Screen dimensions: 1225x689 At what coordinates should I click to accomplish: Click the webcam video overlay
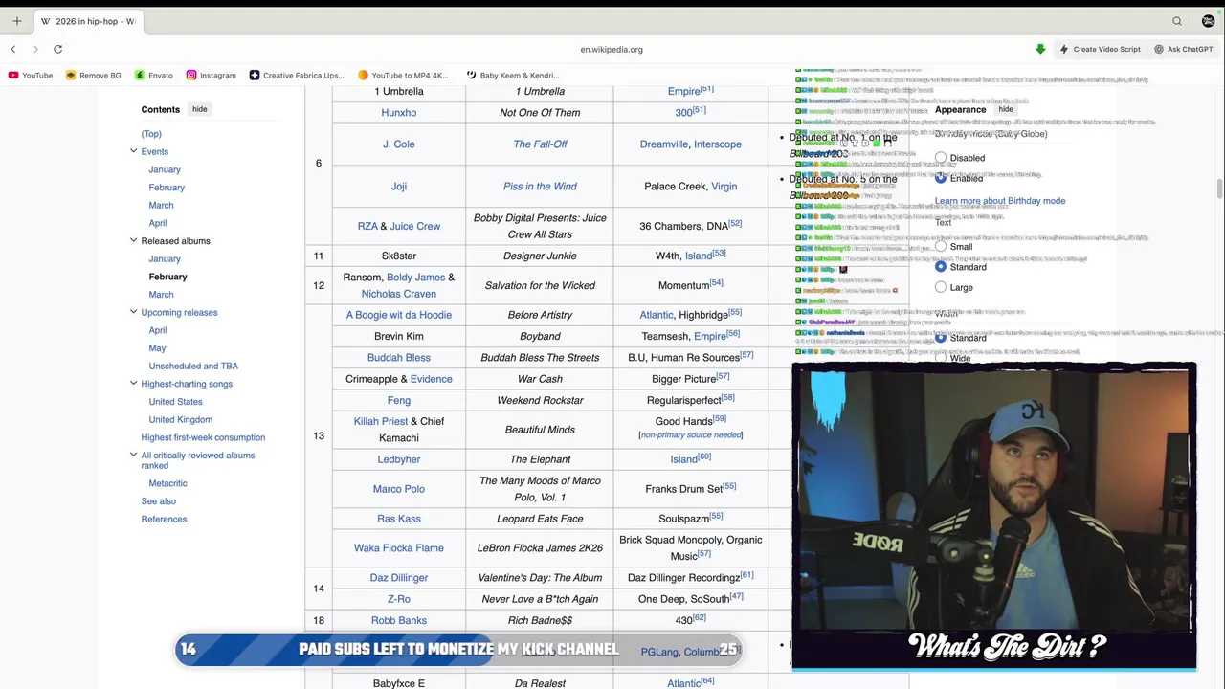pos(994,517)
